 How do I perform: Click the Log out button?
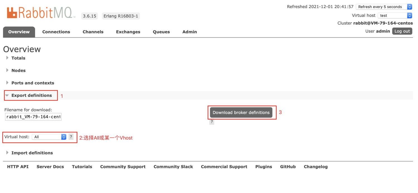coord(402,31)
